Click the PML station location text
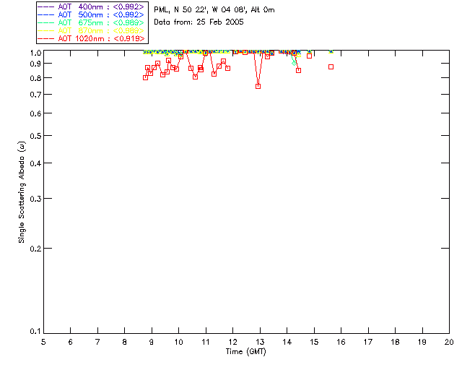 [214, 10]
